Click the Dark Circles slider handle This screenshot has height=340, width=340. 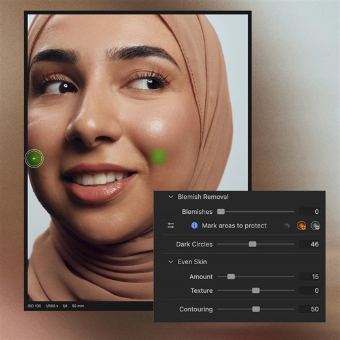(252, 244)
